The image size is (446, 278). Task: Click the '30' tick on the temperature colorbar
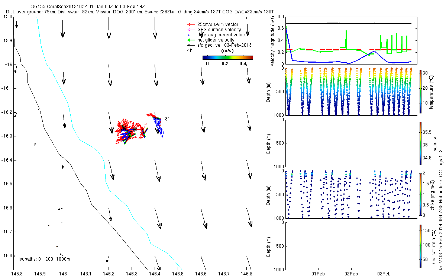(426, 73)
